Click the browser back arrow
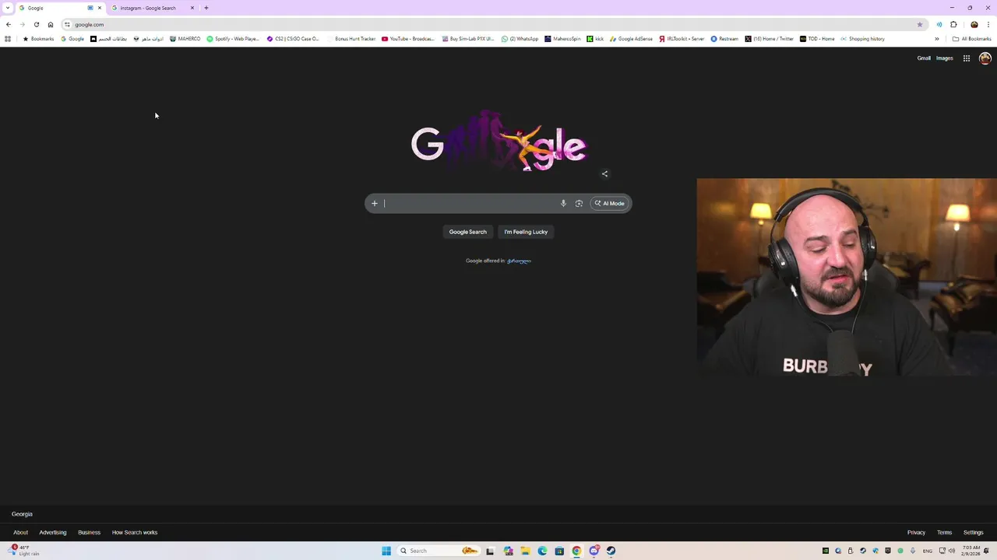Screen dimensions: 997x560 [9, 25]
